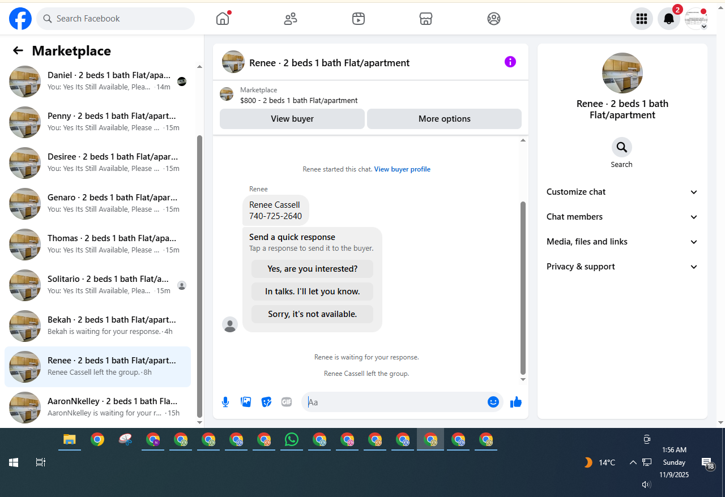
Task: Open Bekah's waiting conversation
Action: coord(97,326)
